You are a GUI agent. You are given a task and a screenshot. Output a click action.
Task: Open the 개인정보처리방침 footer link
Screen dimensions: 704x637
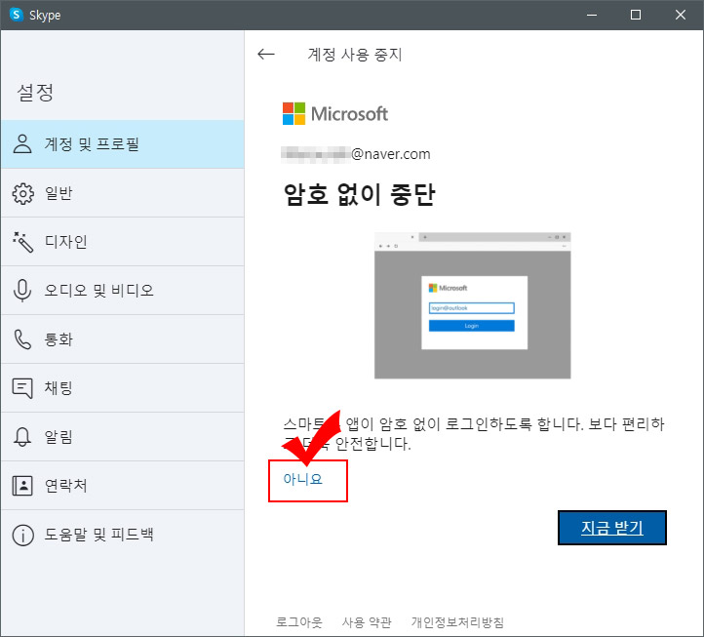(x=457, y=622)
